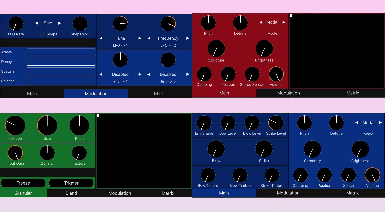Click the Blow Level knob

(252, 123)
